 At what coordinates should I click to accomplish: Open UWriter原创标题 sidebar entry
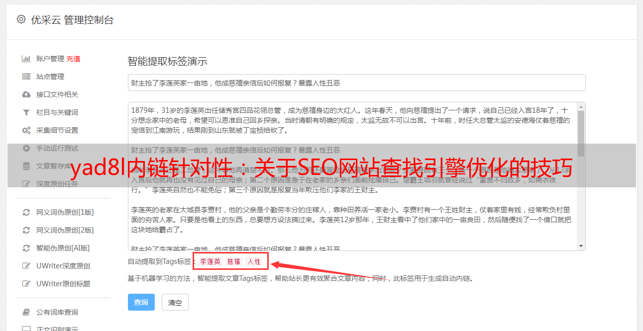point(63,284)
